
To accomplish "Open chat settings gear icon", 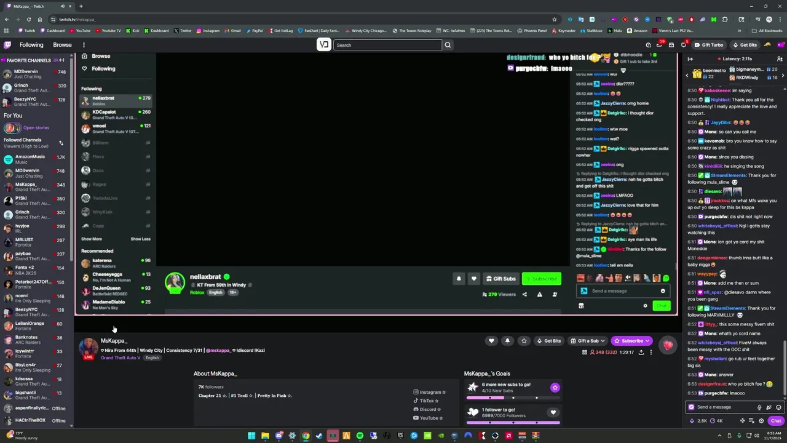I will point(761,421).
